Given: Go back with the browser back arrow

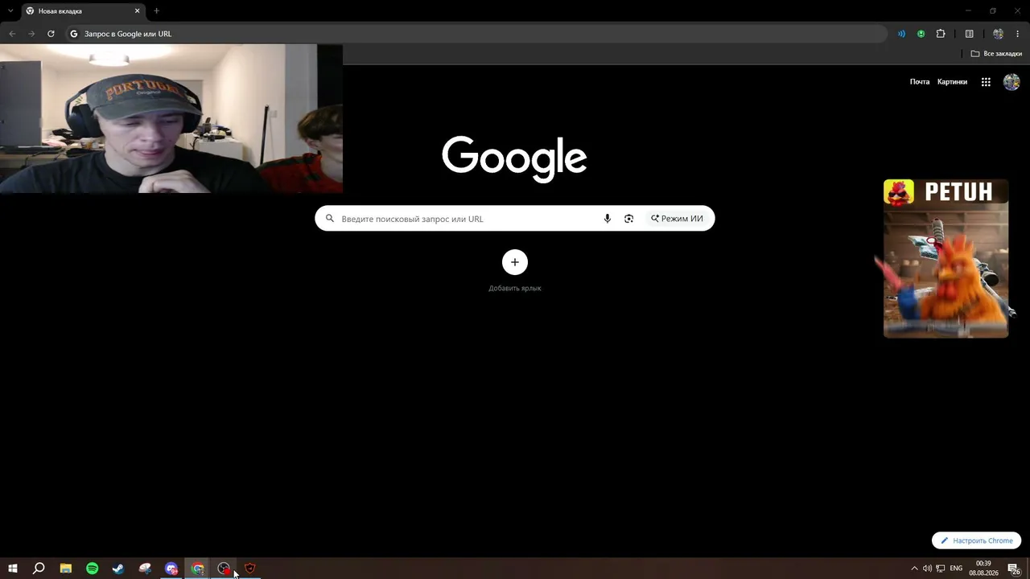Looking at the screenshot, I should [12, 34].
